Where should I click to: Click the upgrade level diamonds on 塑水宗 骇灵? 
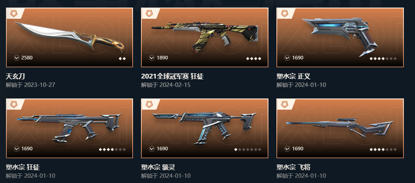click(x=248, y=150)
